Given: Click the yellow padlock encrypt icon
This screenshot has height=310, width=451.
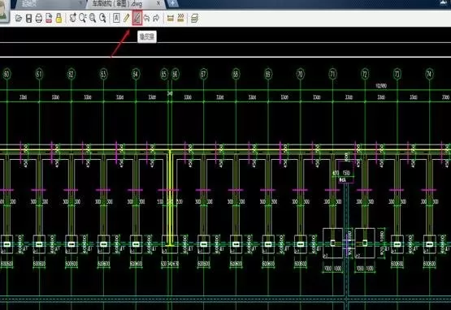Looking at the screenshot, I should [x=59, y=18].
